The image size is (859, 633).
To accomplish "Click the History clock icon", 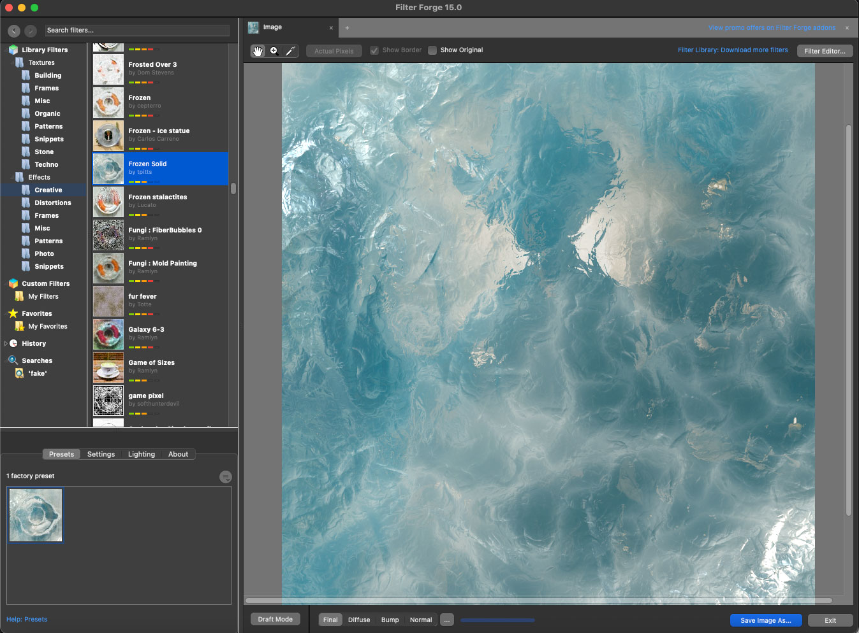I will (13, 343).
